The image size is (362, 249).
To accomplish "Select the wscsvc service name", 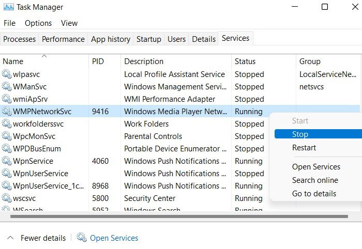I will click(x=24, y=198).
